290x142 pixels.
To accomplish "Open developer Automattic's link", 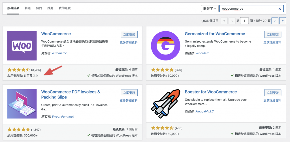I will (x=59, y=53).
